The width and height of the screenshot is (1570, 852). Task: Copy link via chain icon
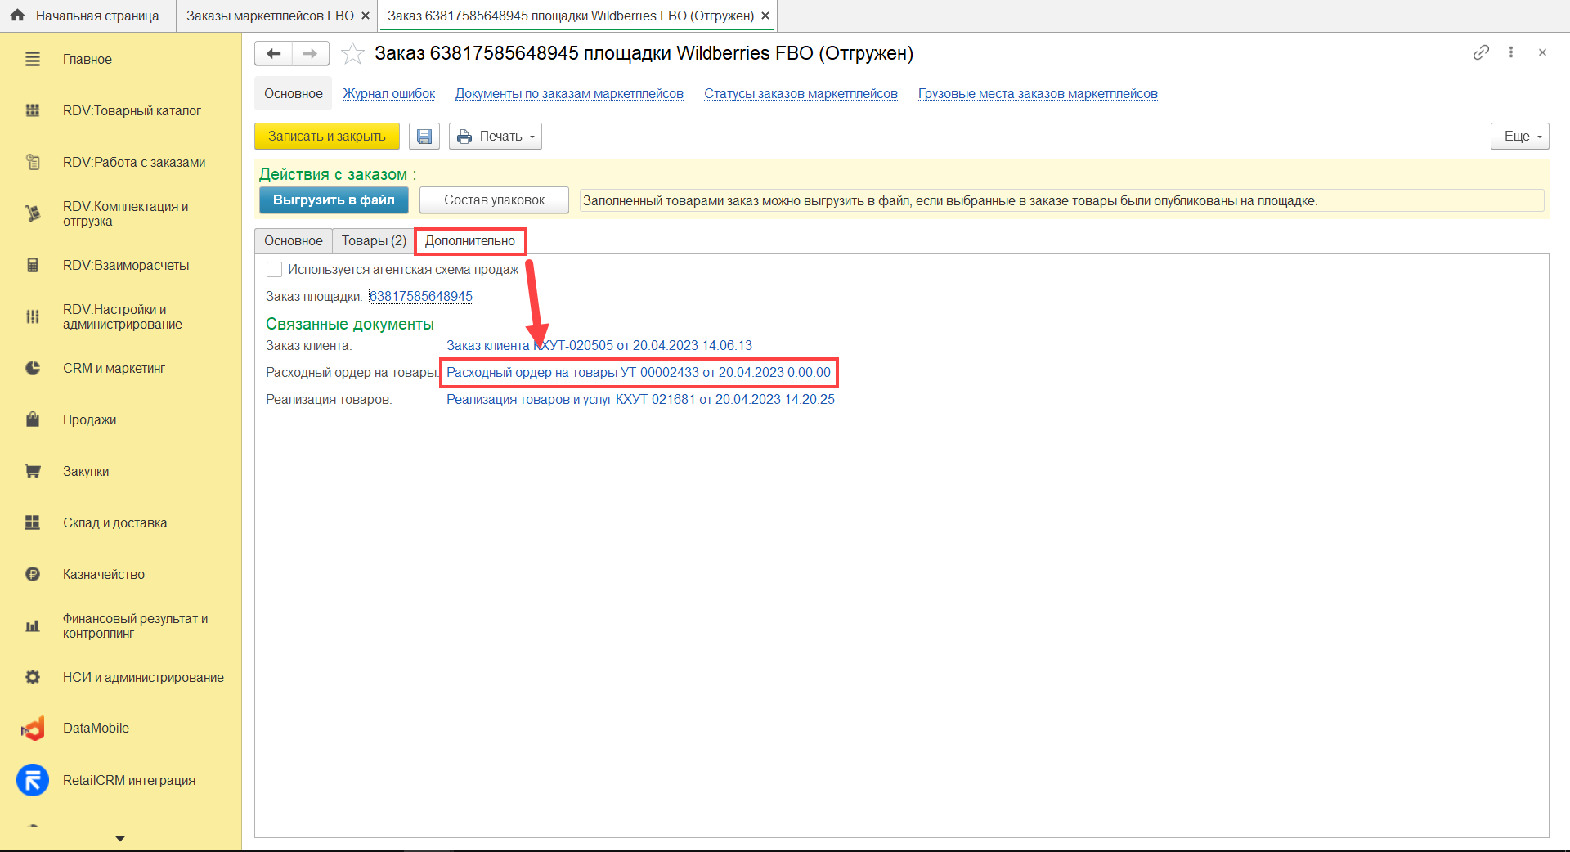click(x=1481, y=52)
